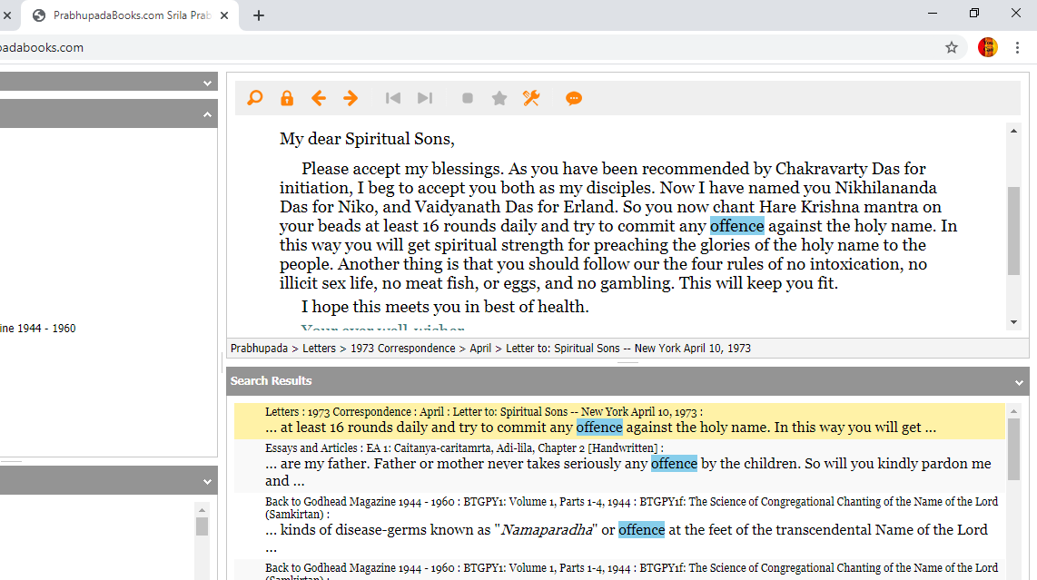
Task: Open the Chrome three-dot menu
Action: (x=1017, y=47)
